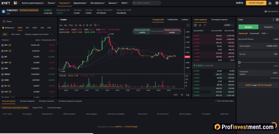Add MEE to favorites star
This screenshot has height=134, width=279.
3,68
